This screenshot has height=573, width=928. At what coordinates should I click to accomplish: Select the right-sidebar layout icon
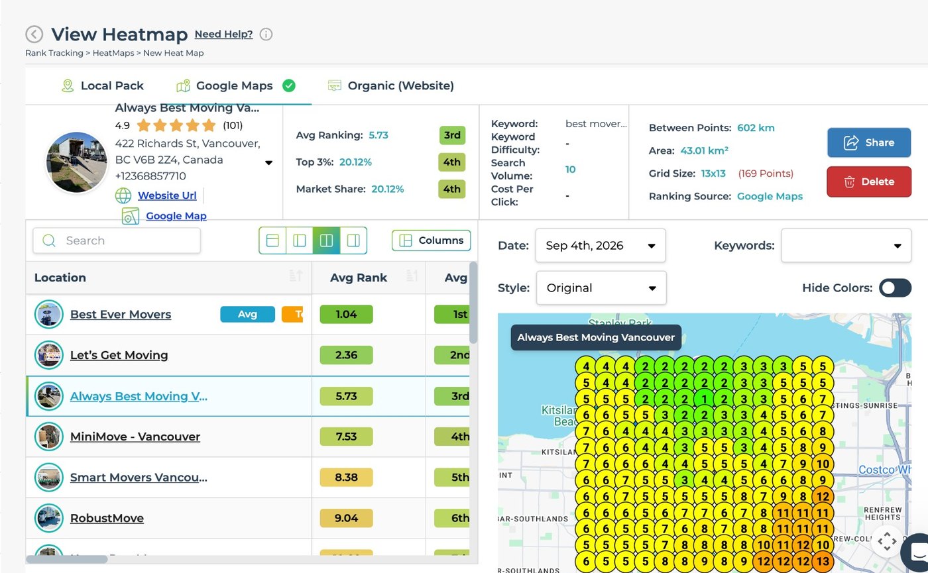[x=353, y=240]
